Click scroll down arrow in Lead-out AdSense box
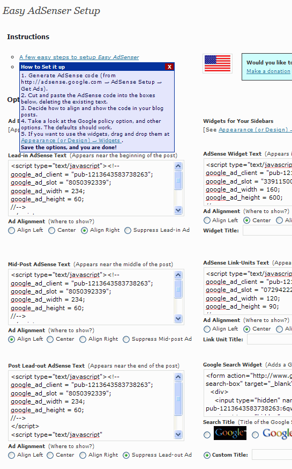 178,434
